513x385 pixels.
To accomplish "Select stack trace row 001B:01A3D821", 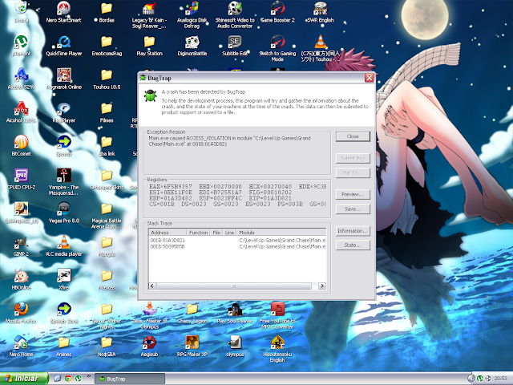I will tap(237, 241).
